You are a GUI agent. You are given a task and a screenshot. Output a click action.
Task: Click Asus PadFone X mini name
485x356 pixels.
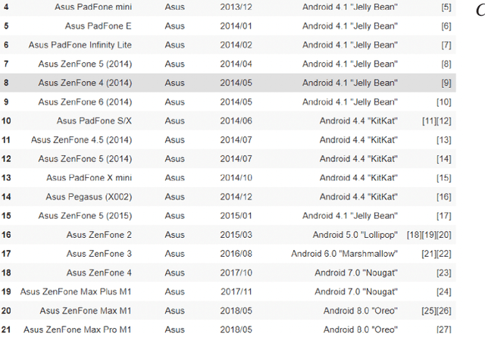click(89, 177)
